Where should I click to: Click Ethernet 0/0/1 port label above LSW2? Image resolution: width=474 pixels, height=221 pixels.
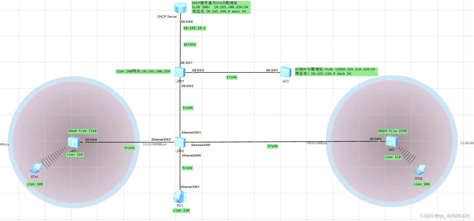coord(191,133)
